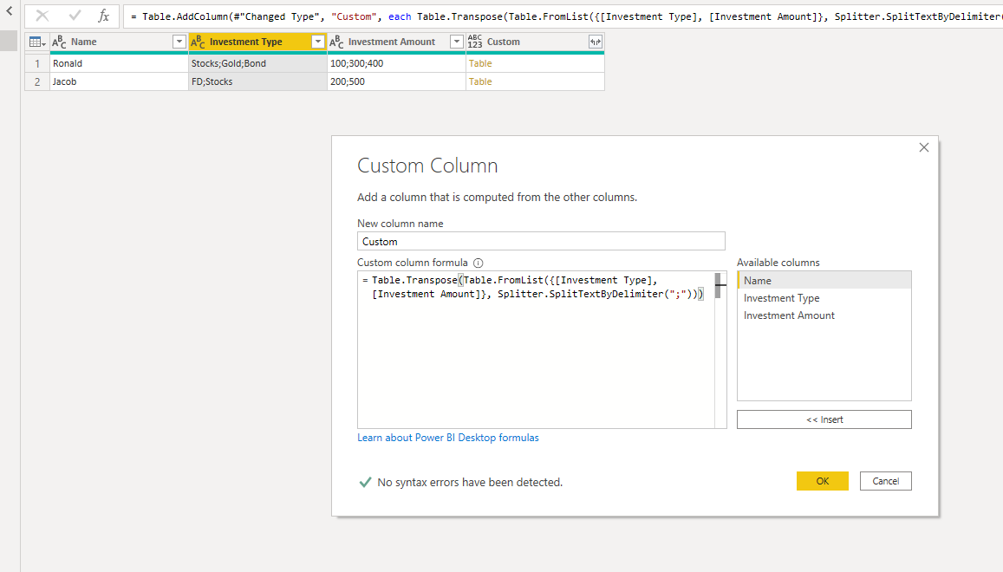Click the Cancel button
The width and height of the screenshot is (1003, 572).
(885, 481)
